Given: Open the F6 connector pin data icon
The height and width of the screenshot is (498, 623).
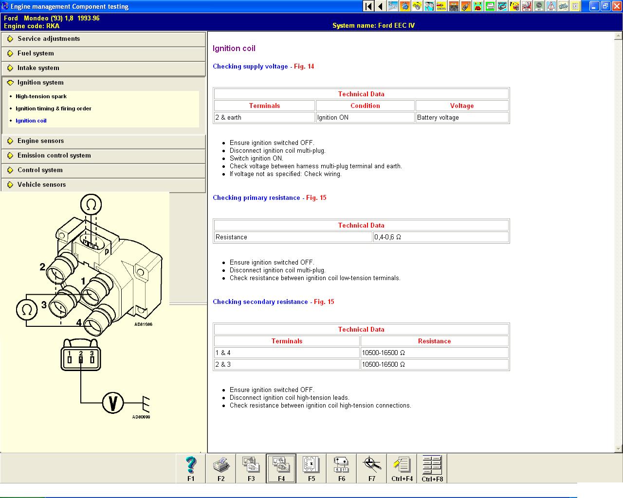Looking at the screenshot, I should (x=342, y=468).
